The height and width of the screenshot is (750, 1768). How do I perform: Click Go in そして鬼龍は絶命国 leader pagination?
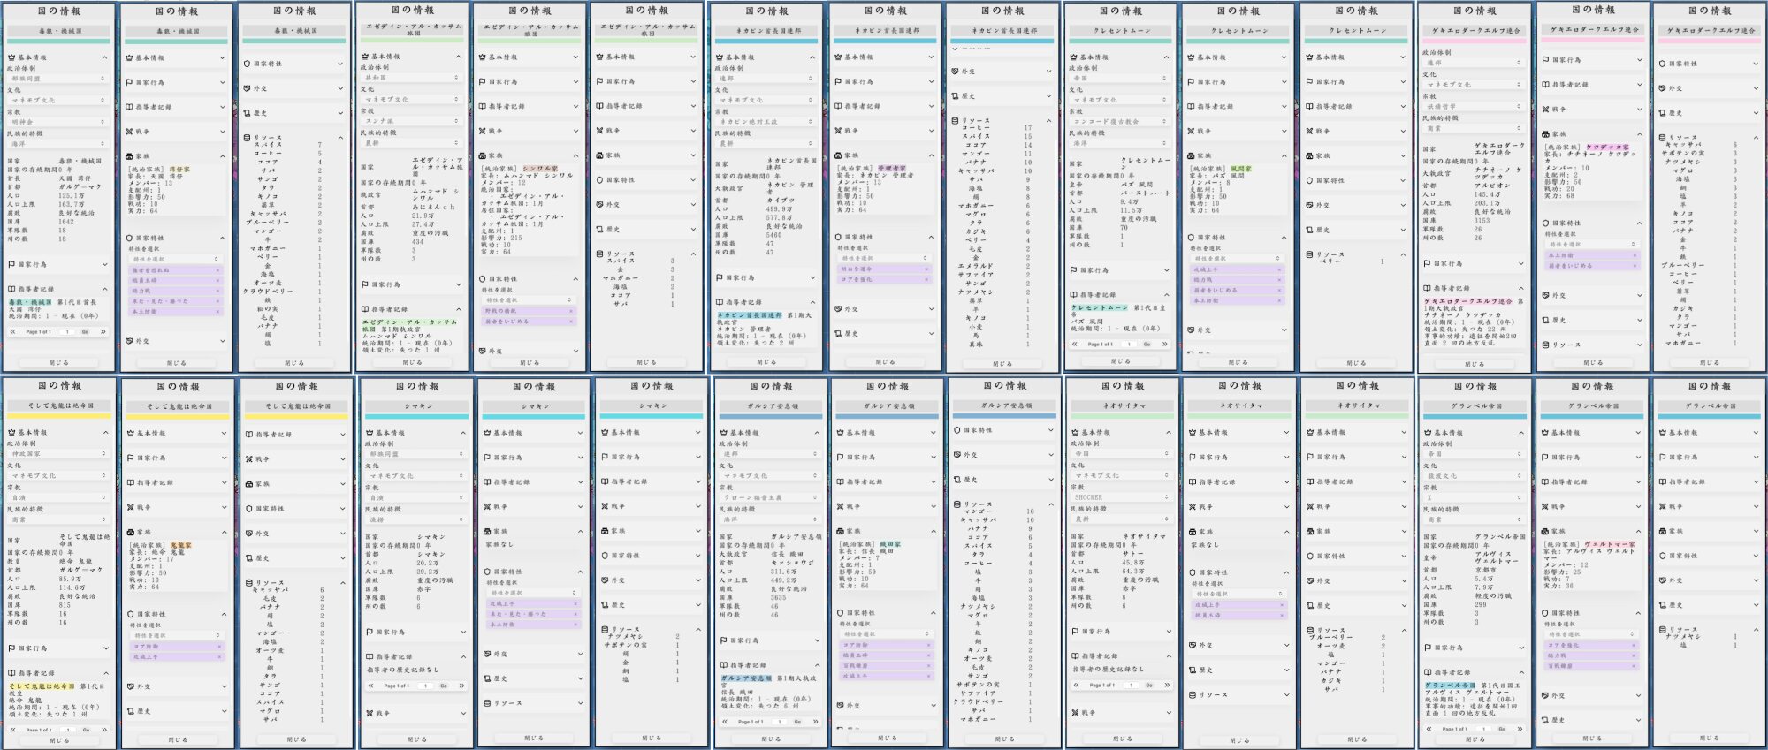coord(86,731)
